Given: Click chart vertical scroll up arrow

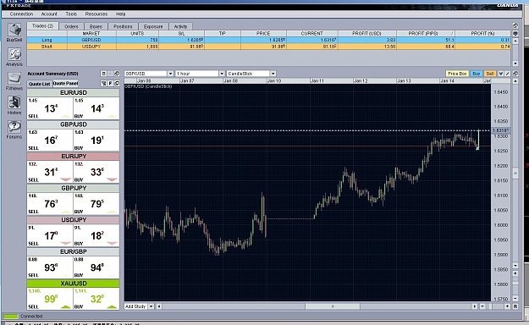Looking at the screenshot, I should click(x=515, y=81).
